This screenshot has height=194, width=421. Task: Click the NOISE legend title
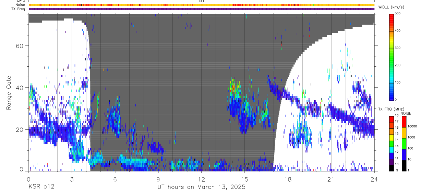click(406, 113)
